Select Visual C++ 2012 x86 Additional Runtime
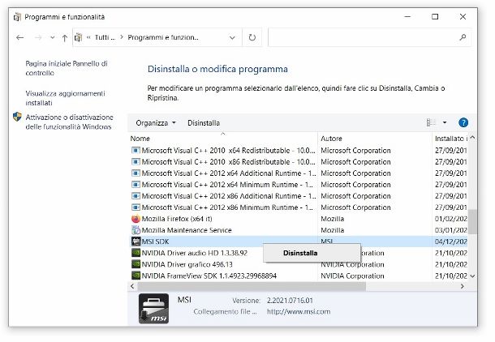This screenshot has width=495, height=342. [229, 196]
